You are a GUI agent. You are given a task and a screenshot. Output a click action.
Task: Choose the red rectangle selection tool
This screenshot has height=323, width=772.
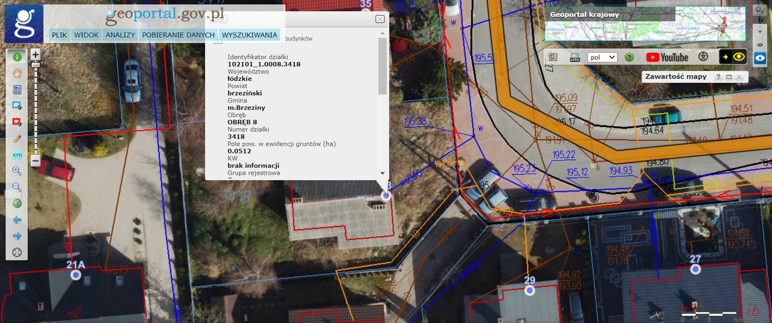pyautogui.click(x=17, y=122)
